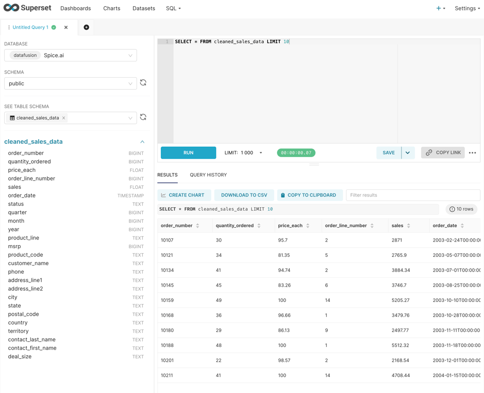Click the Save button
Screen dimensions: 484x393
pos(388,152)
